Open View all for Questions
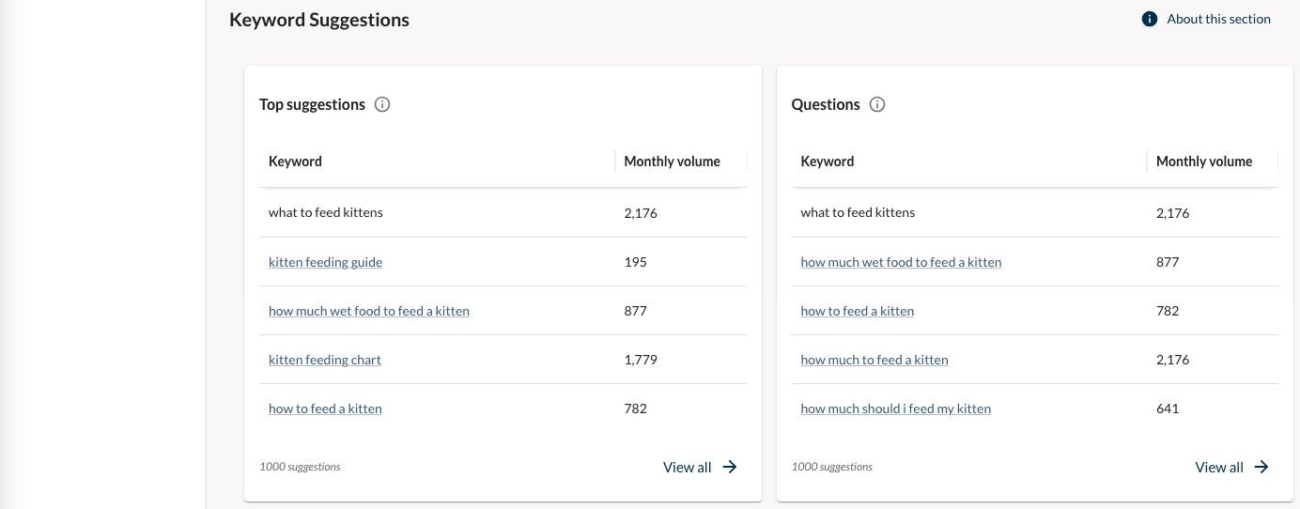The width and height of the screenshot is (1300, 509). (1218, 467)
